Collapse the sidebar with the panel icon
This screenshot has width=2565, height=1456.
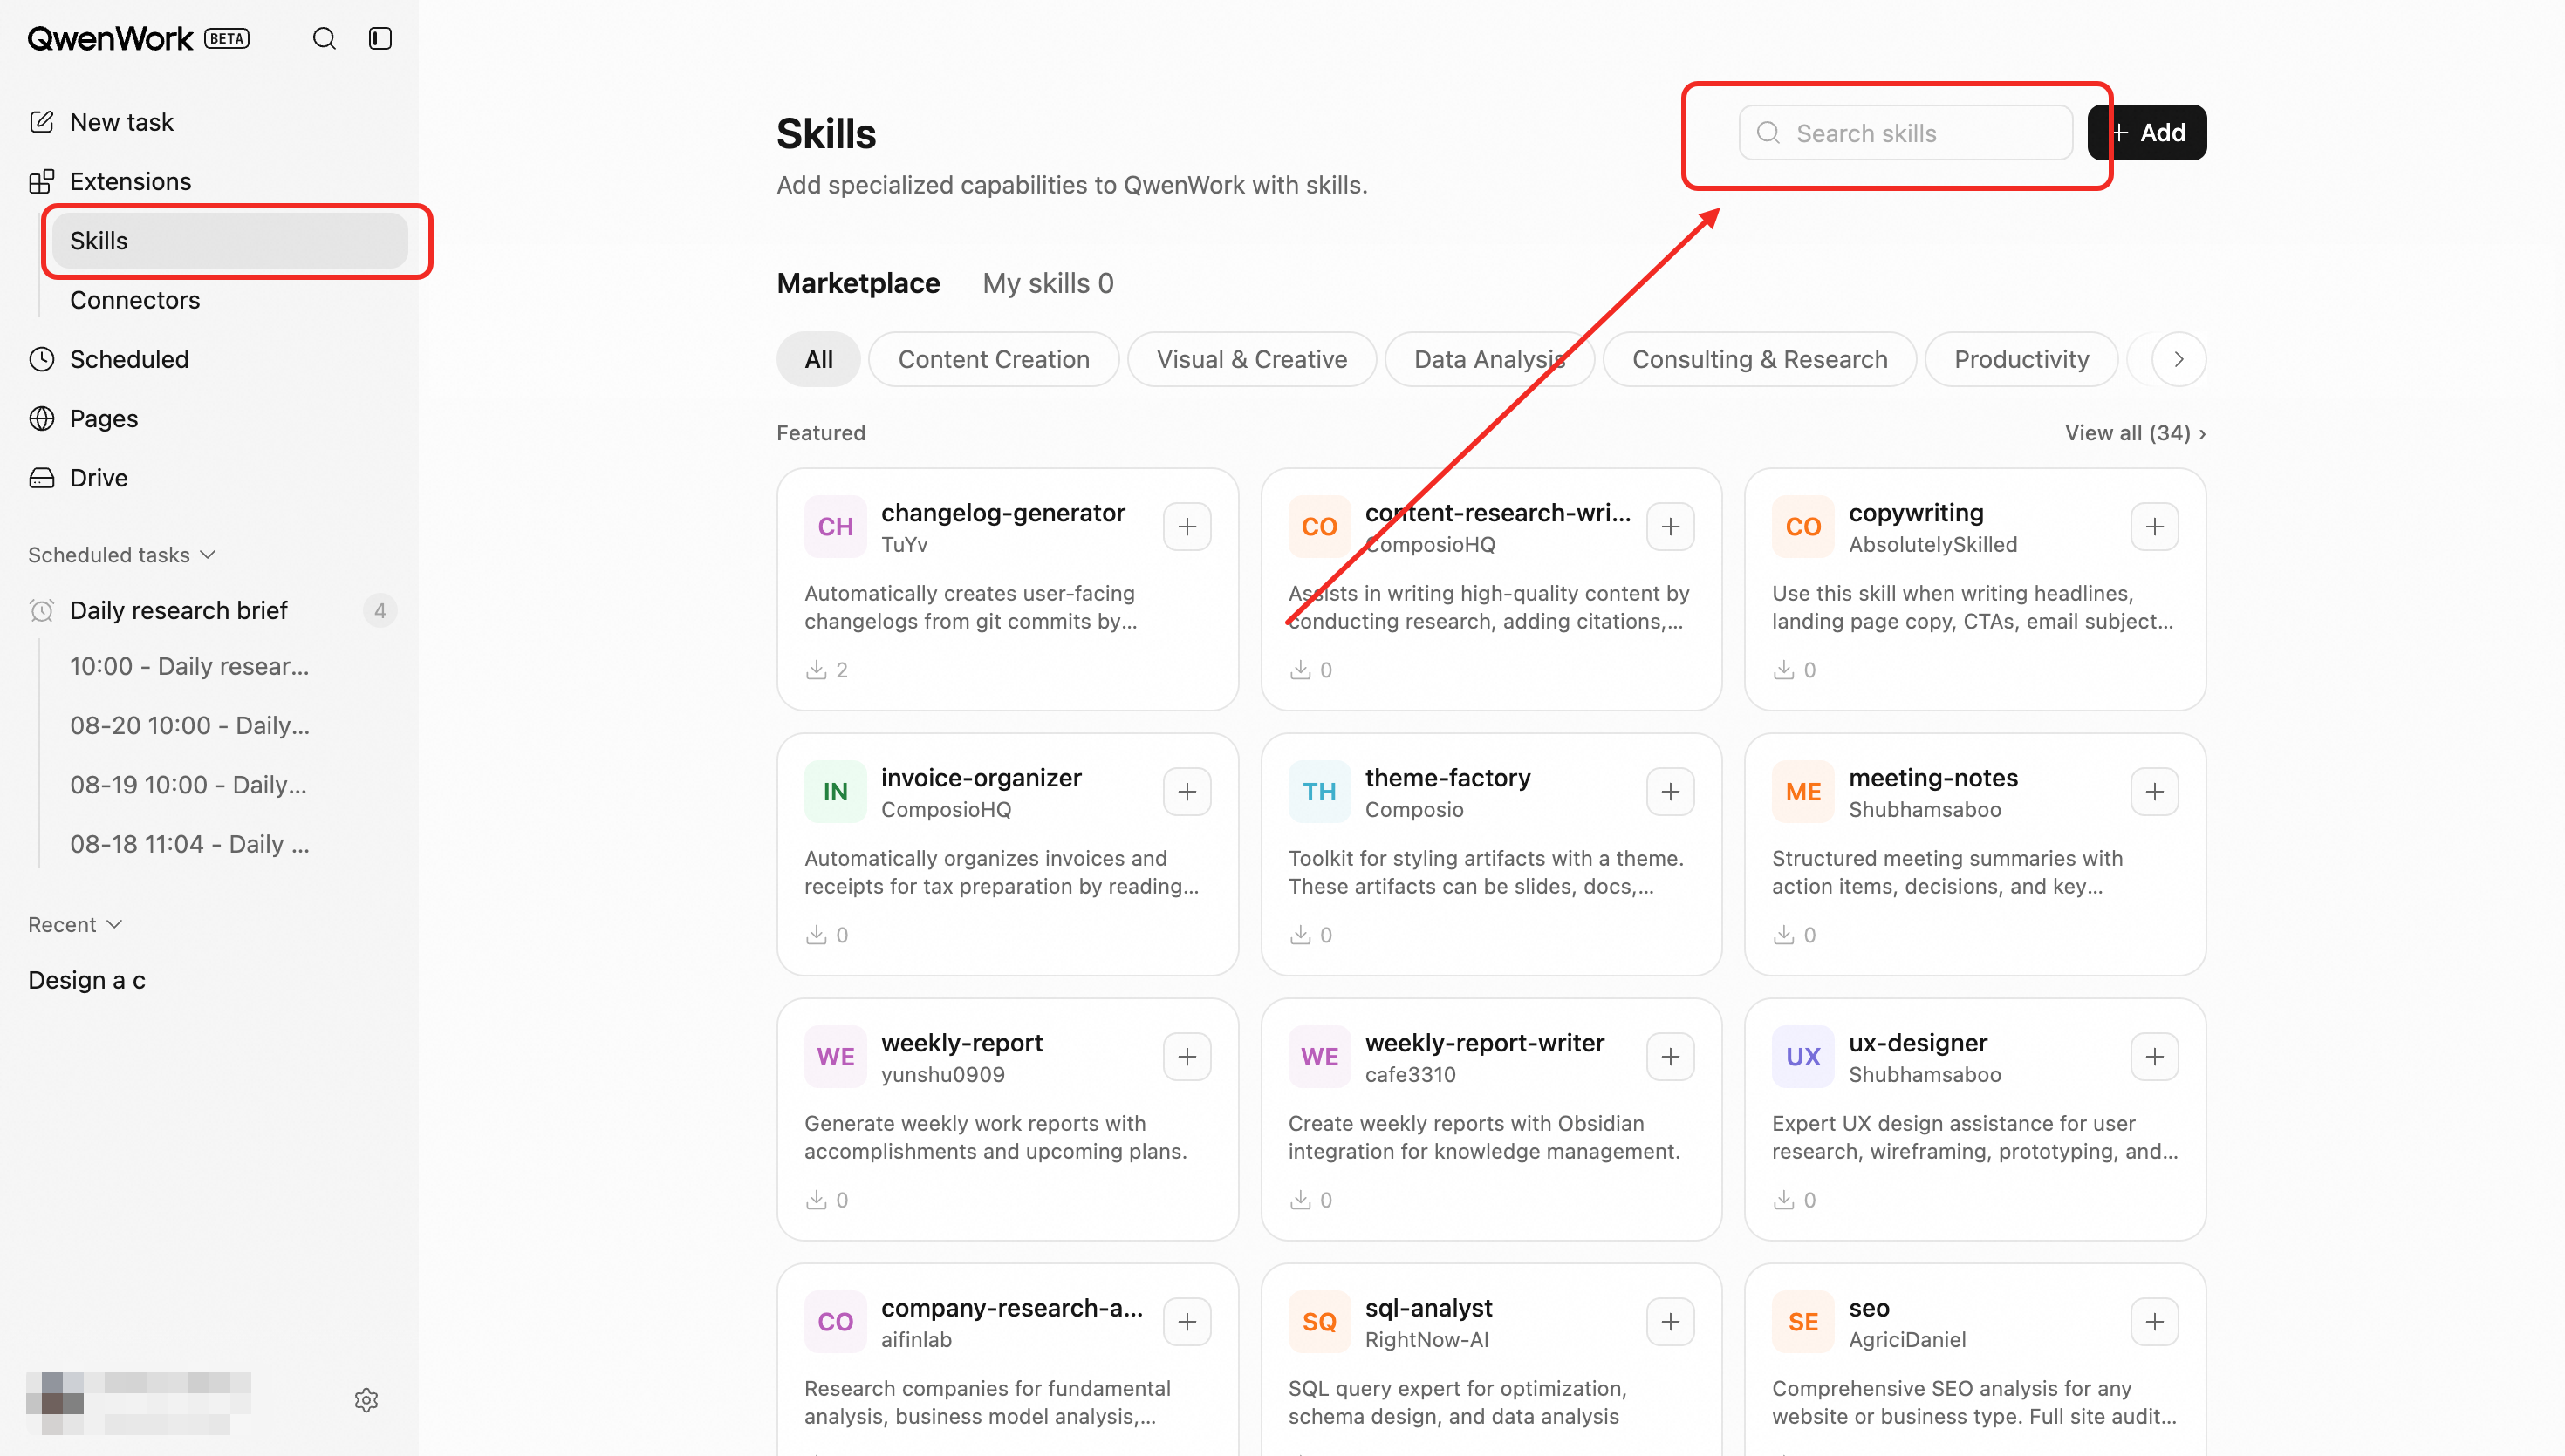tap(380, 38)
